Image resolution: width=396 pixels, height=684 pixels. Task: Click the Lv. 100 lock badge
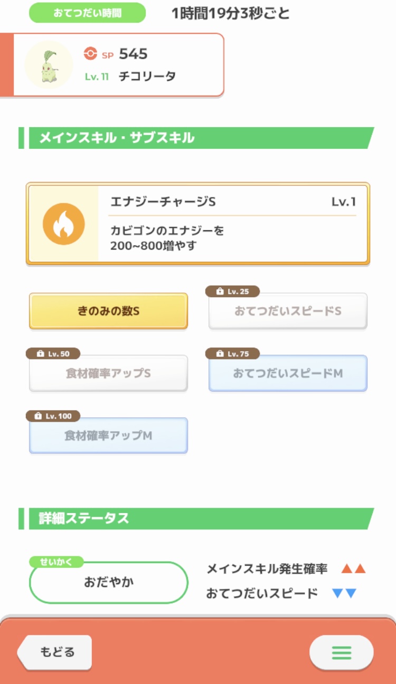[53, 416]
